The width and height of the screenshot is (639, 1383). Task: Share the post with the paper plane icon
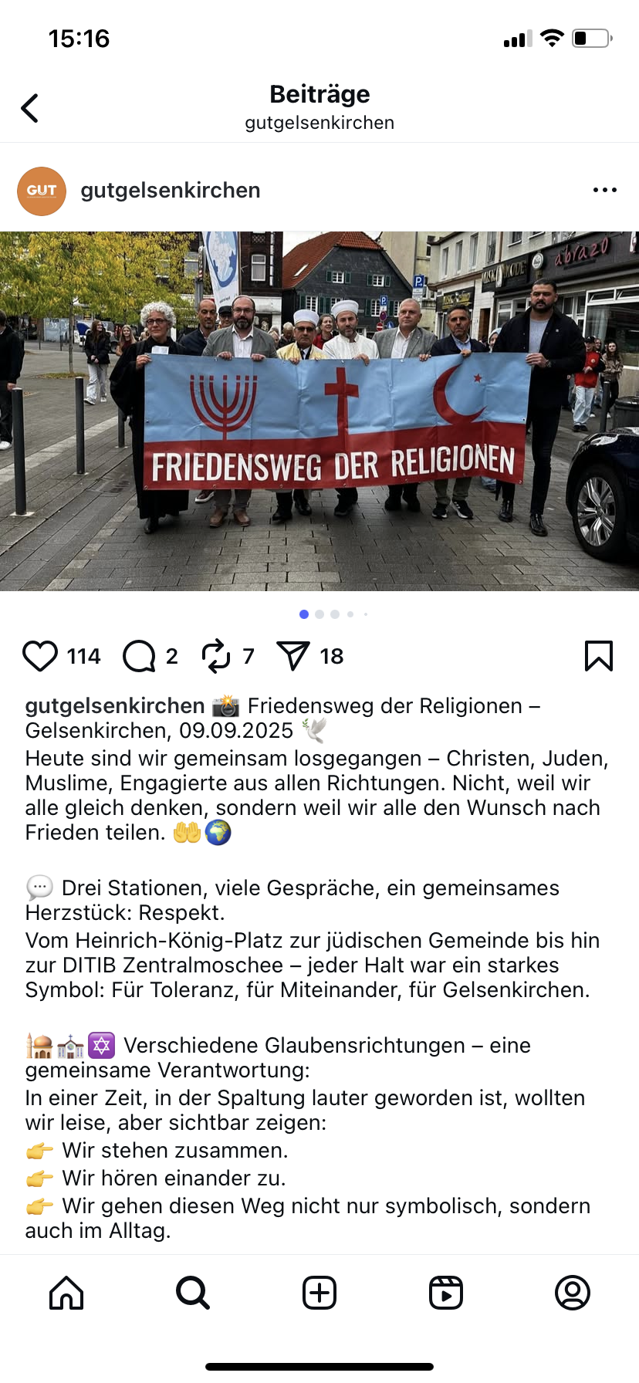[293, 656]
